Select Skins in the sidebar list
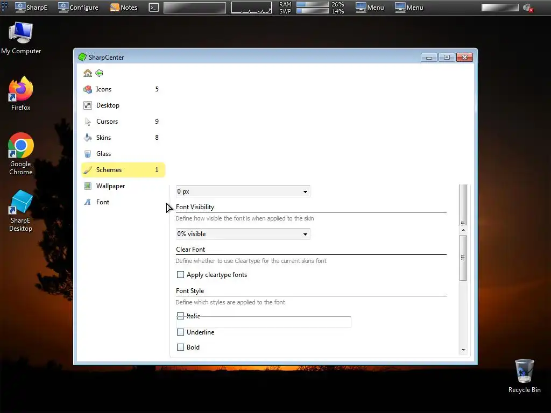The image size is (551, 413). [123, 138]
